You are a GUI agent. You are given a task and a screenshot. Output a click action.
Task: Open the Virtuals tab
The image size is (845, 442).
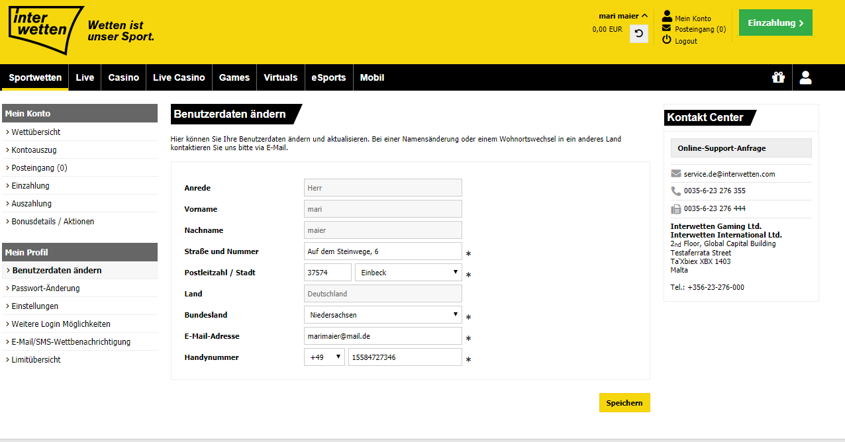280,77
